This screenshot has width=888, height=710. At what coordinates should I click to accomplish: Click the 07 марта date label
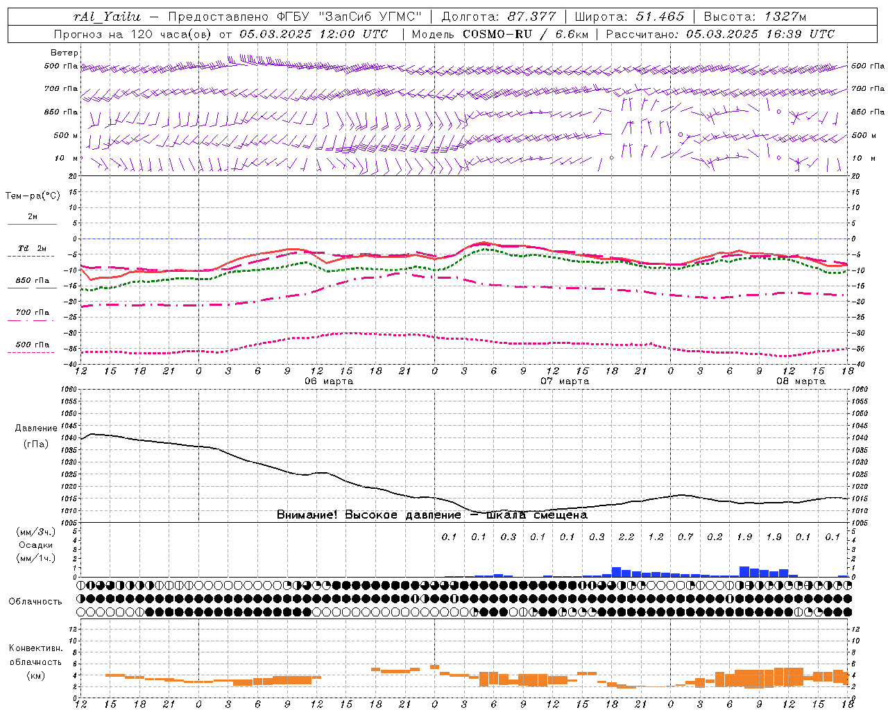565,381
